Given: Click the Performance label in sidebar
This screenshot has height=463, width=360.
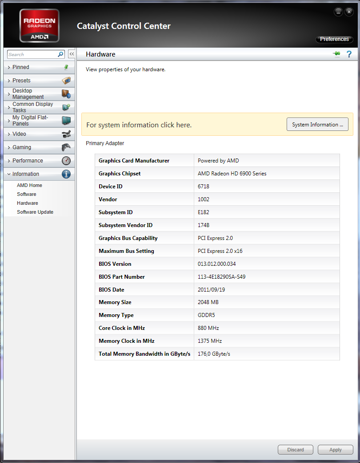Looking at the screenshot, I should 28,160.
